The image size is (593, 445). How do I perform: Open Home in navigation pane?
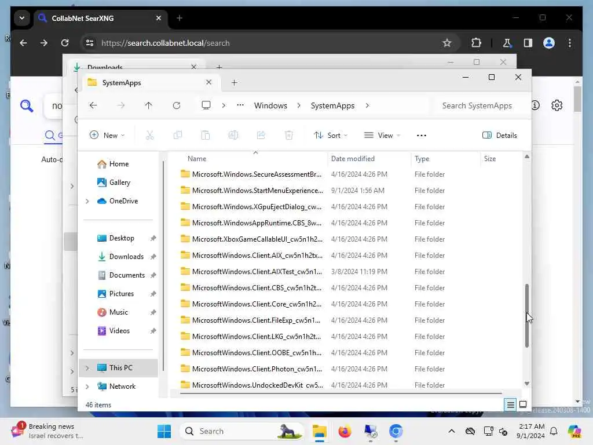point(119,164)
